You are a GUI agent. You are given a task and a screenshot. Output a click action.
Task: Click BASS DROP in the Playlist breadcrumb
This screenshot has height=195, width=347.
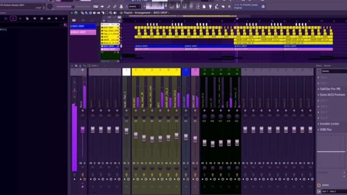(x=160, y=13)
